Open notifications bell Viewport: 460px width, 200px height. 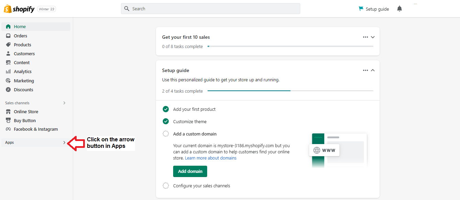pos(399,9)
